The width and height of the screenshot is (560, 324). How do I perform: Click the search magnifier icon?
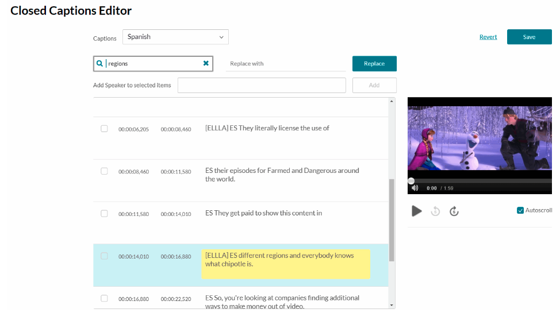coord(100,64)
